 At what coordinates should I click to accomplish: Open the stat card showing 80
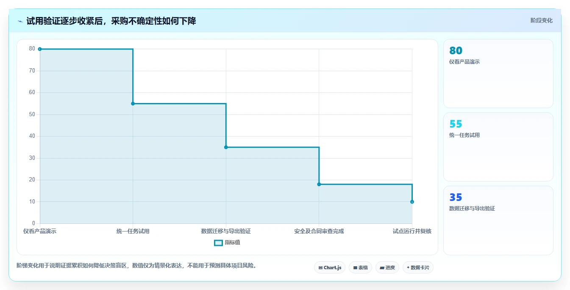(498, 74)
